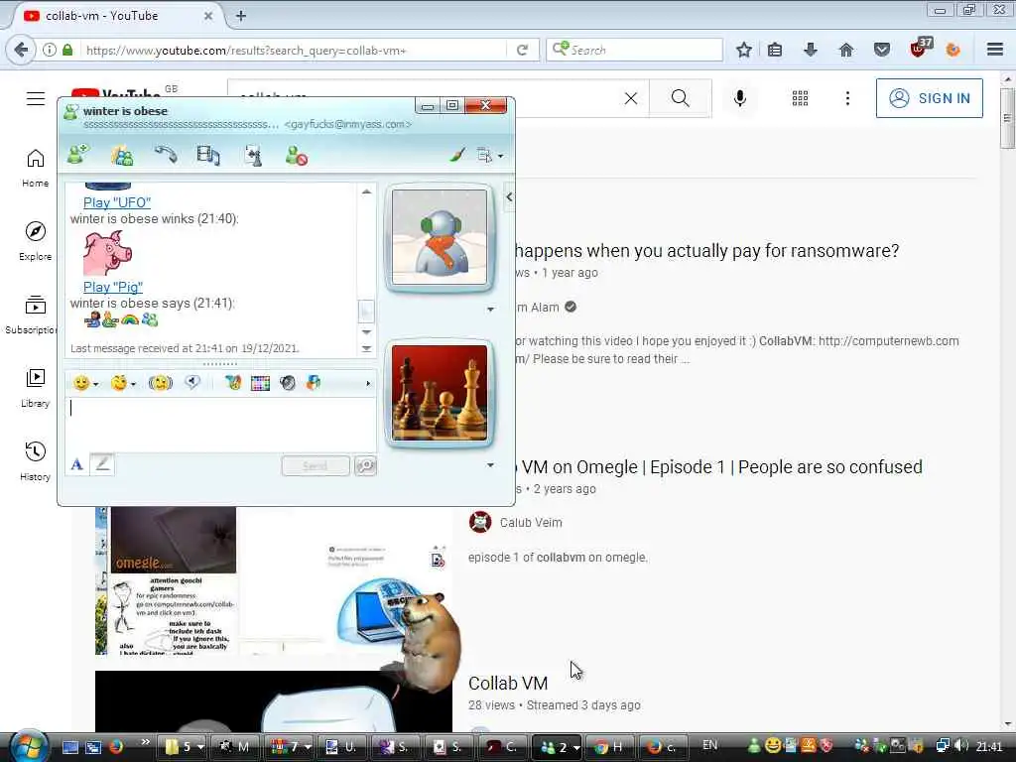Collapse the display picture side panel
Image resolution: width=1016 pixels, height=762 pixels.
(509, 197)
